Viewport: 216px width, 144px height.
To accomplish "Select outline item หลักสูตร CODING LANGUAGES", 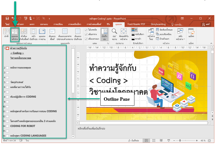I will (x=28, y=136).
